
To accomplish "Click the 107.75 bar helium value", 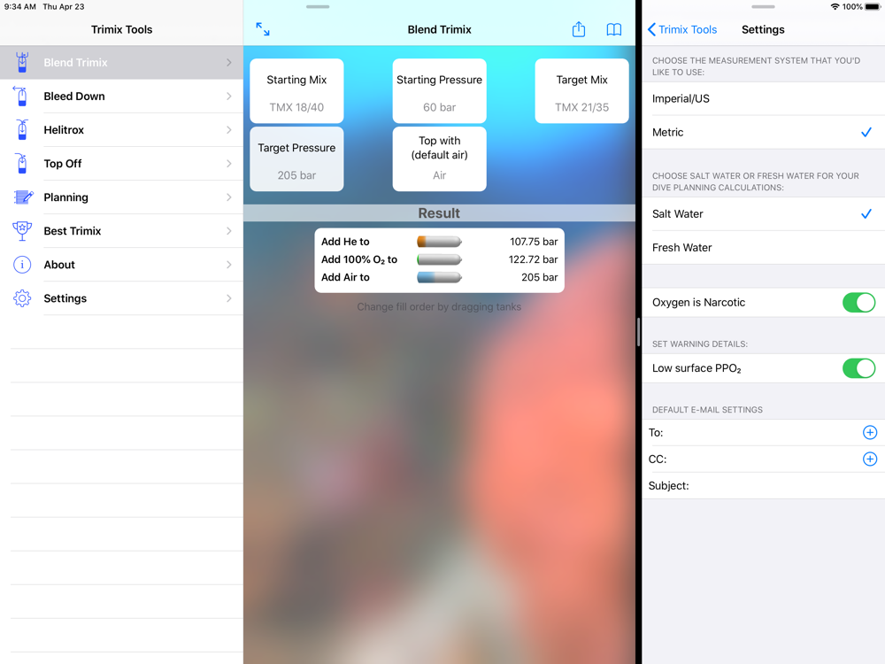I will (x=534, y=242).
